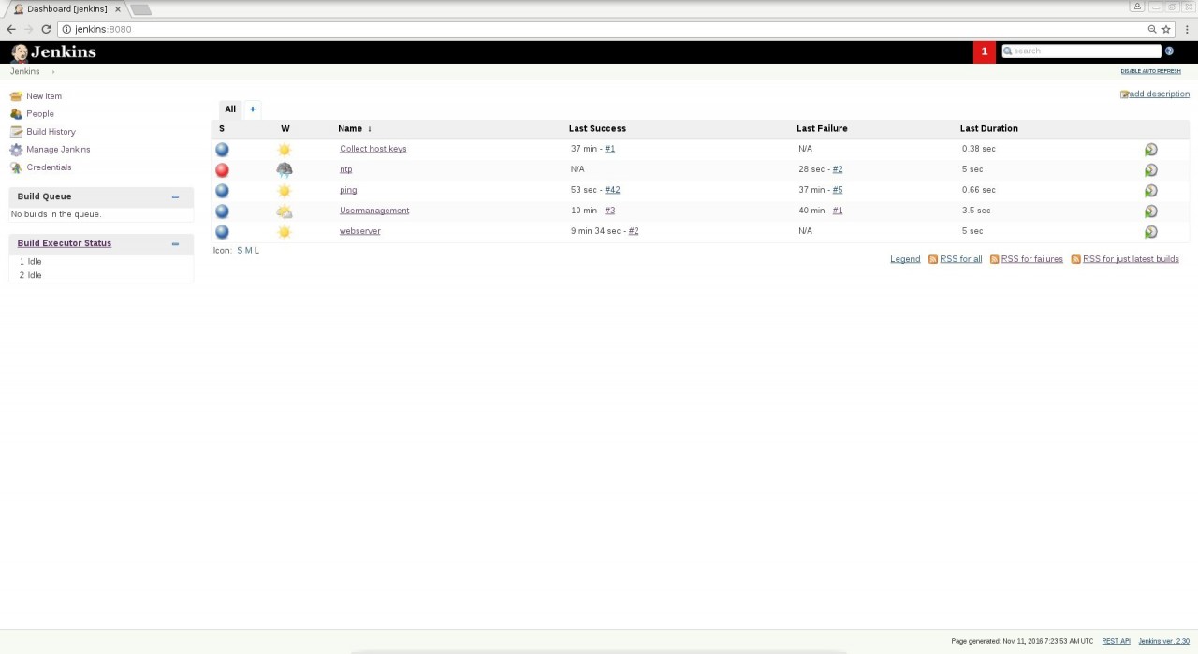The height and width of the screenshot is (654, 1198).
Task: Open the Usermanagement job link
Action: tap(374, 211)
